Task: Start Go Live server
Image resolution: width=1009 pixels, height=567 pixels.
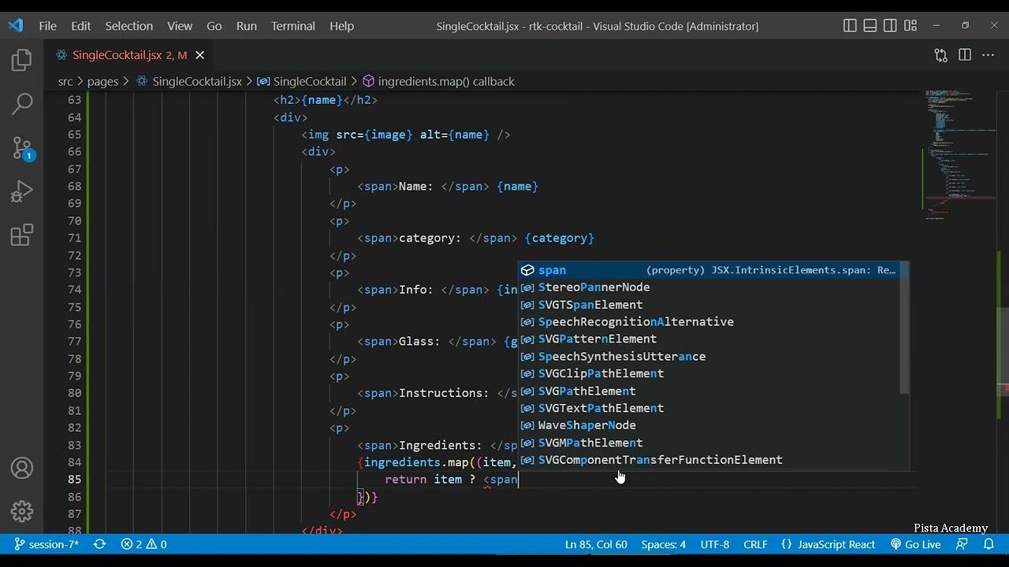Action: click(x=915, y=544)
